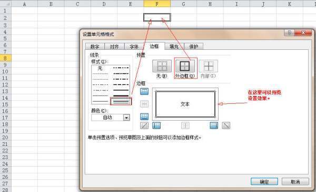Screen dimensions: 316x192
Task: Choose the 无 (None) border preset
Action: [162, 66]
